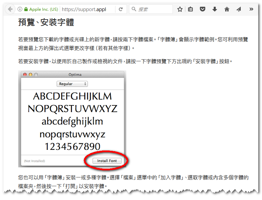Open the bookmarks list icon

190,9
